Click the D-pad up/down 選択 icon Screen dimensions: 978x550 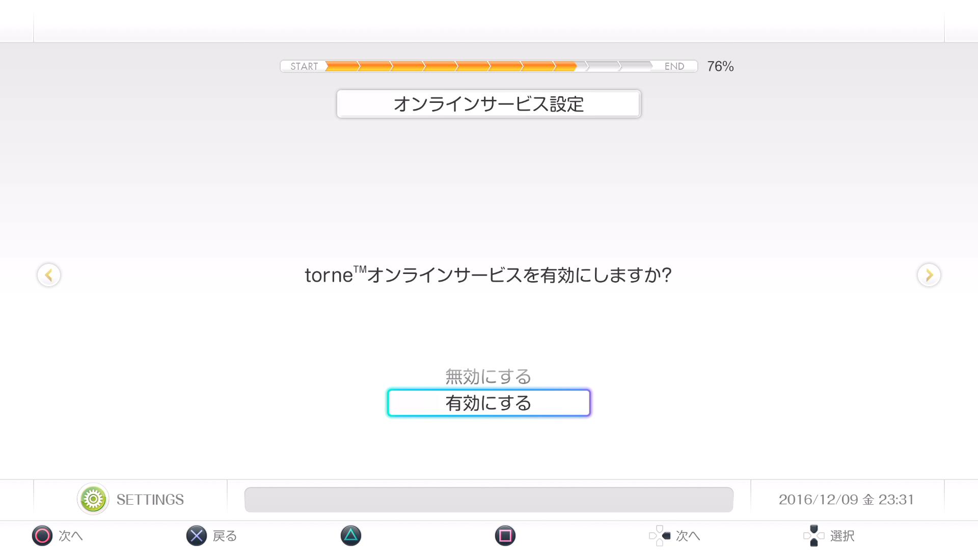click(814, 536)
